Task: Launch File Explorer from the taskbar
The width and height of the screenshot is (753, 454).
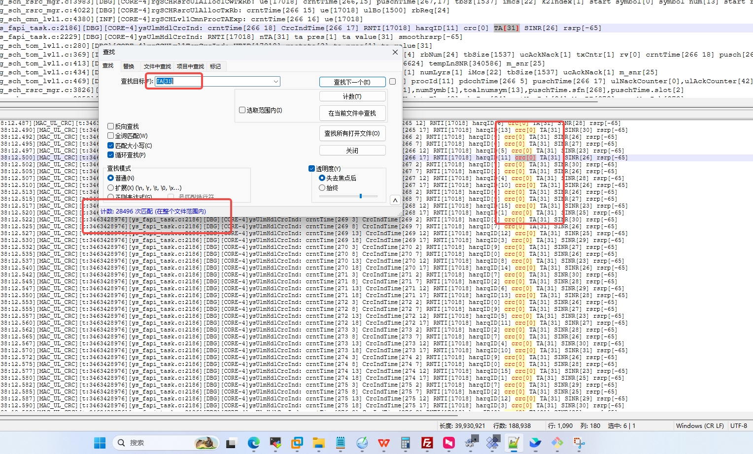Action: coord(318,443)
